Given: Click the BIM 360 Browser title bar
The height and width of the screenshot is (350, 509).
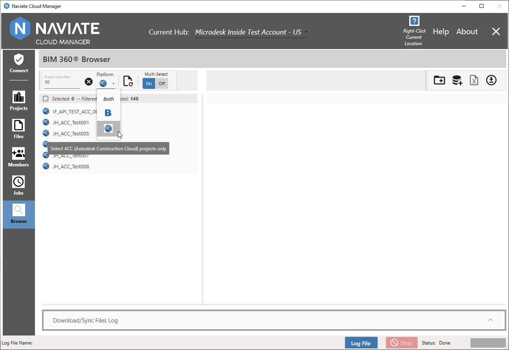Looking at the screenshot, I should pos(272,60).
